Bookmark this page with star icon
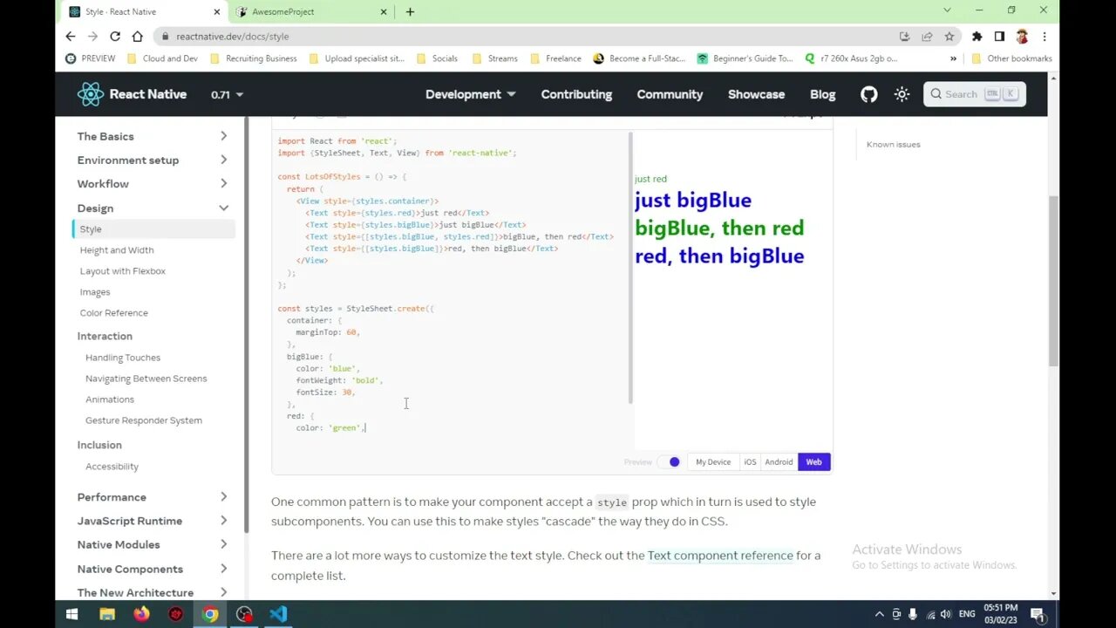The image size is (1116, 628). click(x=949, y=36)
